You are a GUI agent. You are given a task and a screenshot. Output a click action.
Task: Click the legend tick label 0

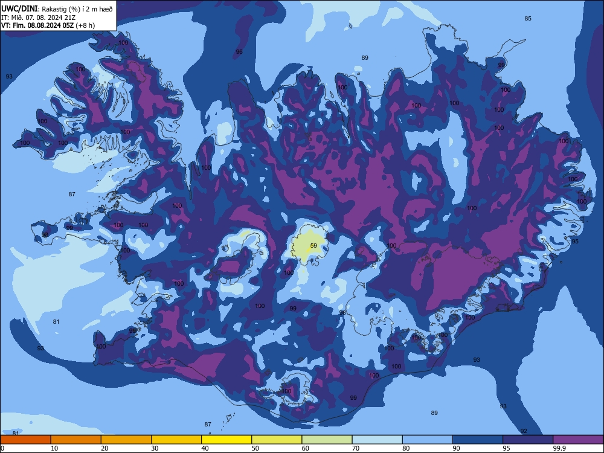[x=2, y=448]
